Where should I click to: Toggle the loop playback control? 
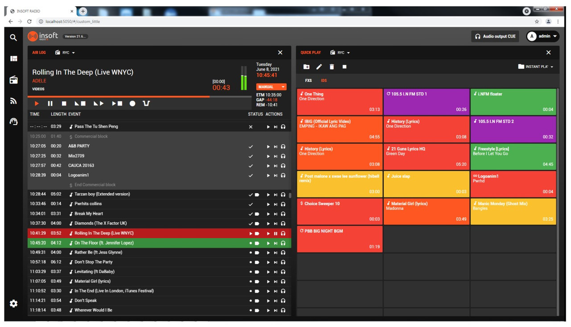[146, 103]
